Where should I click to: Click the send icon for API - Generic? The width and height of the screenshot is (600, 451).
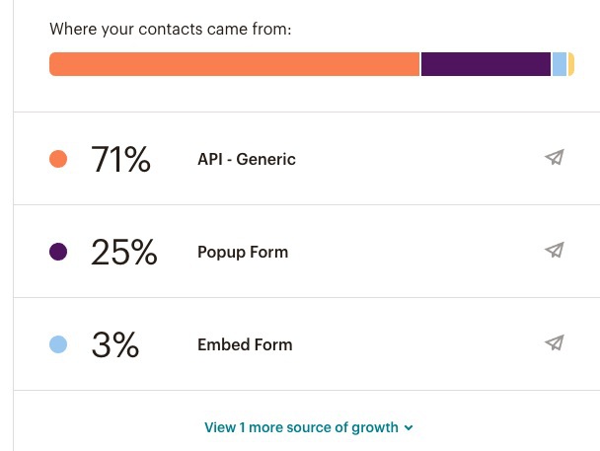tap(555, 157)
